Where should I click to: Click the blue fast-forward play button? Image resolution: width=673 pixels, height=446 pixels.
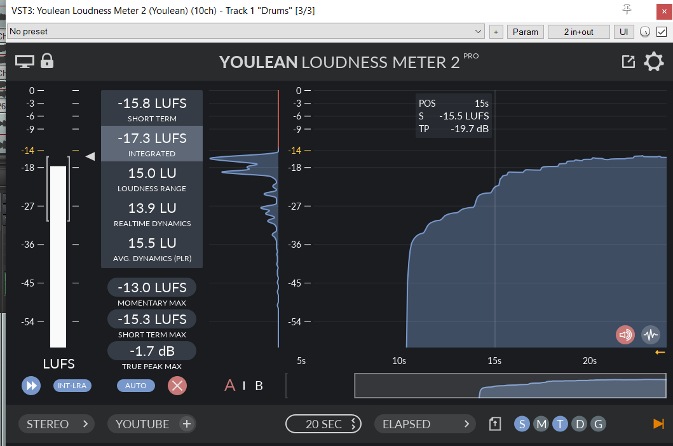pos(31,386)
